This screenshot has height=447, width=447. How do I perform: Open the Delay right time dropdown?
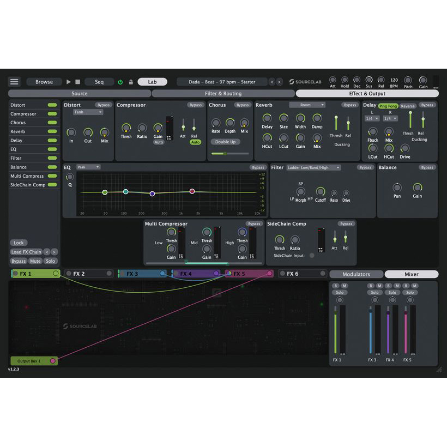tap(390, 118)
